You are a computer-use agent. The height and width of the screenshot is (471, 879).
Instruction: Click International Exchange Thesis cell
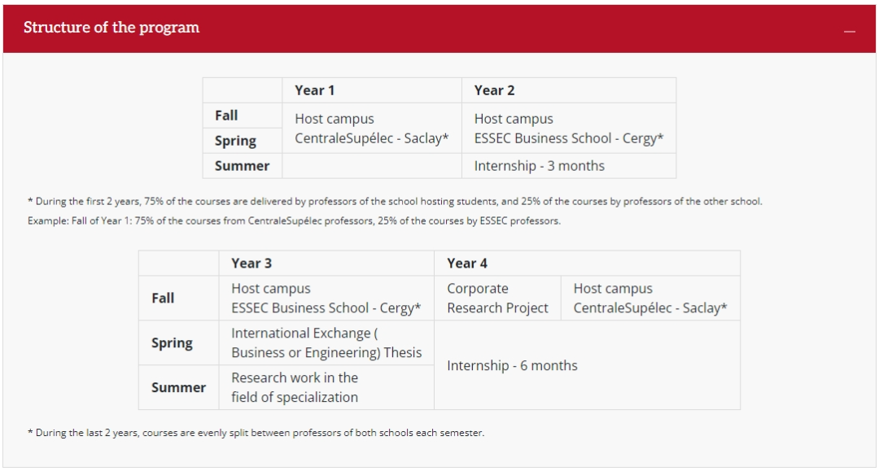[x=326, y=342]
